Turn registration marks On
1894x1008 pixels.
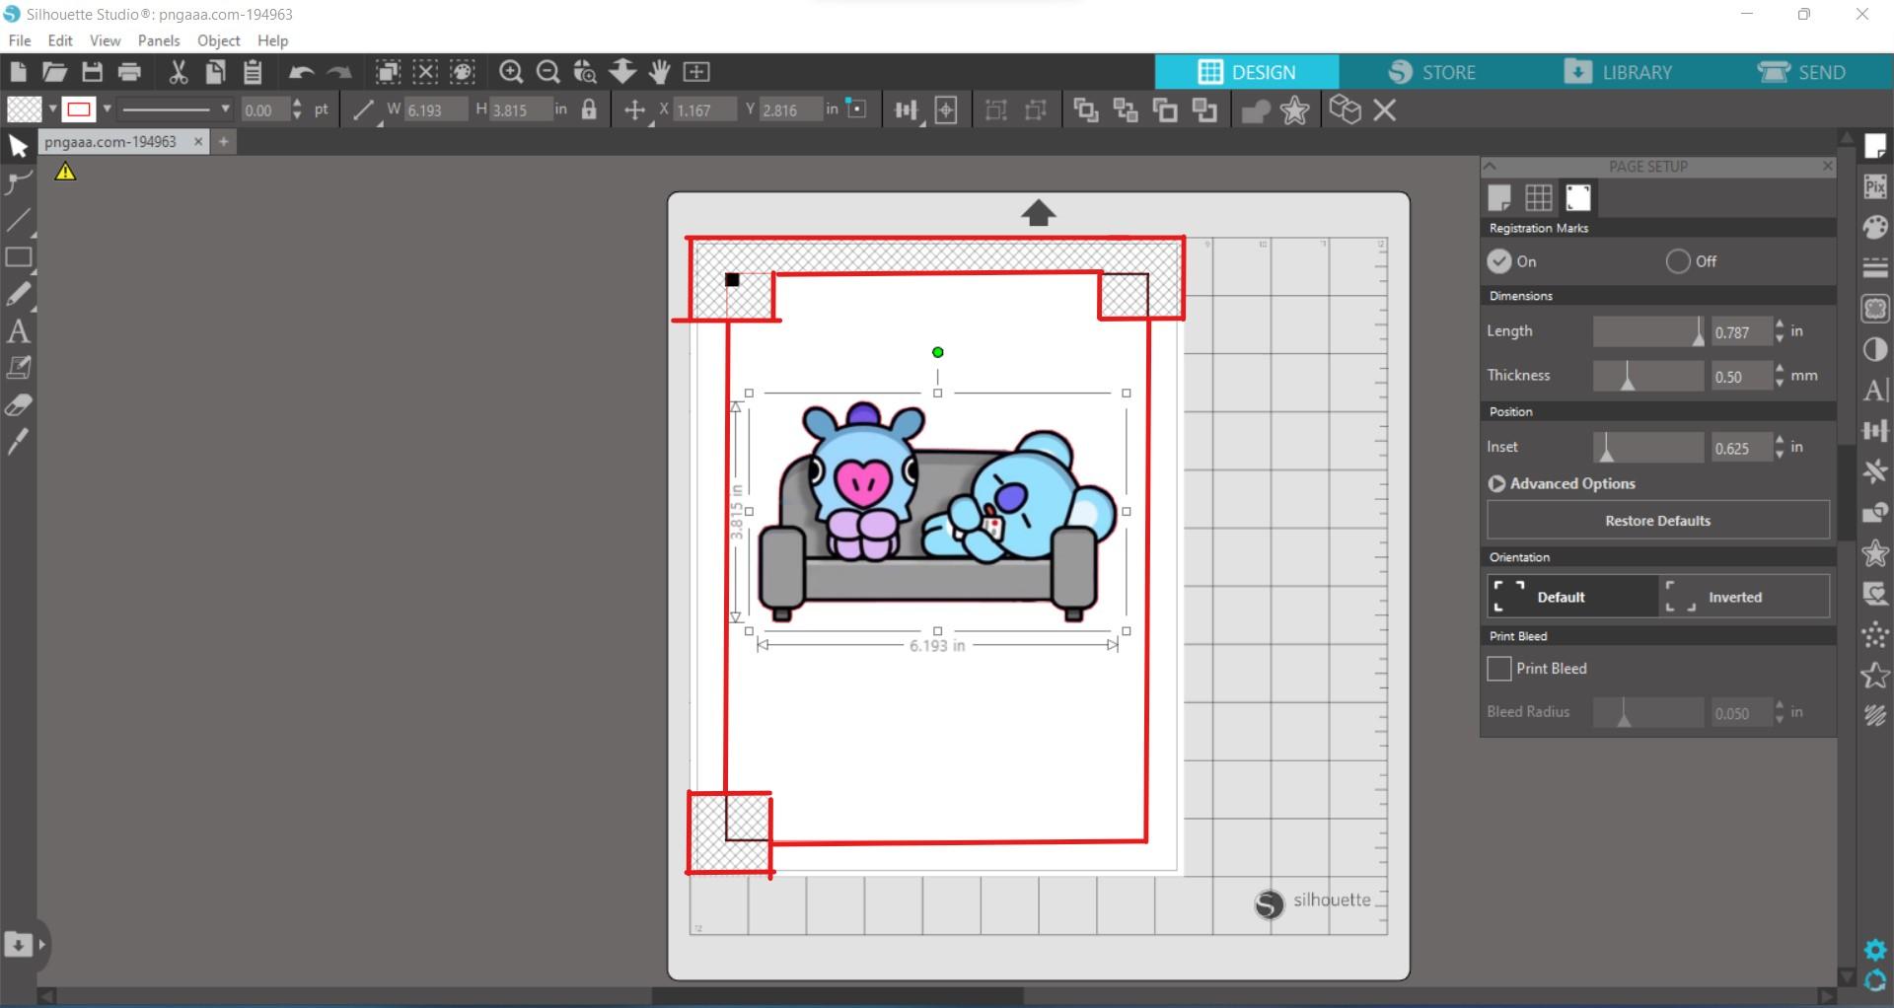coord(1499,261)
